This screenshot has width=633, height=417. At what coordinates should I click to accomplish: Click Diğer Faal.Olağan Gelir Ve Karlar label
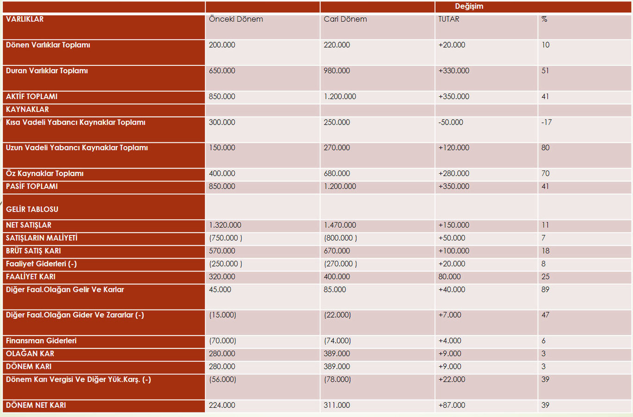coord(65,290)
